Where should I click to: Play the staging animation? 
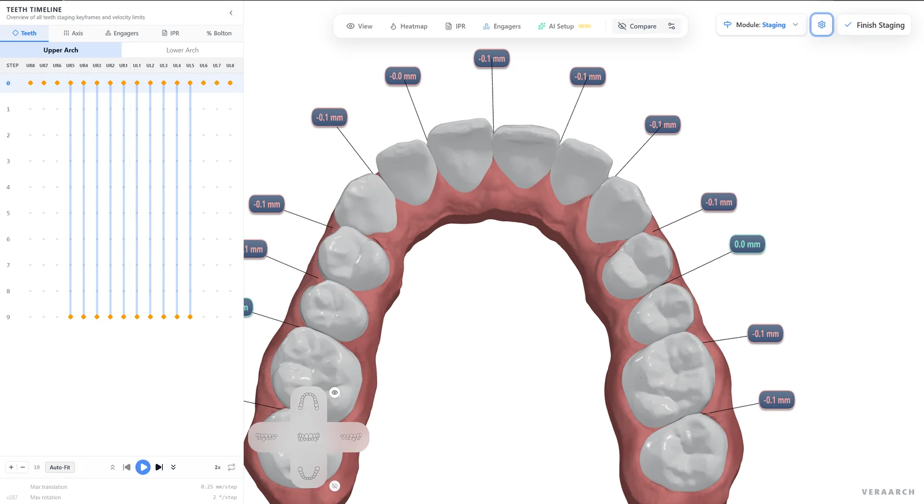tap(143, 467)
